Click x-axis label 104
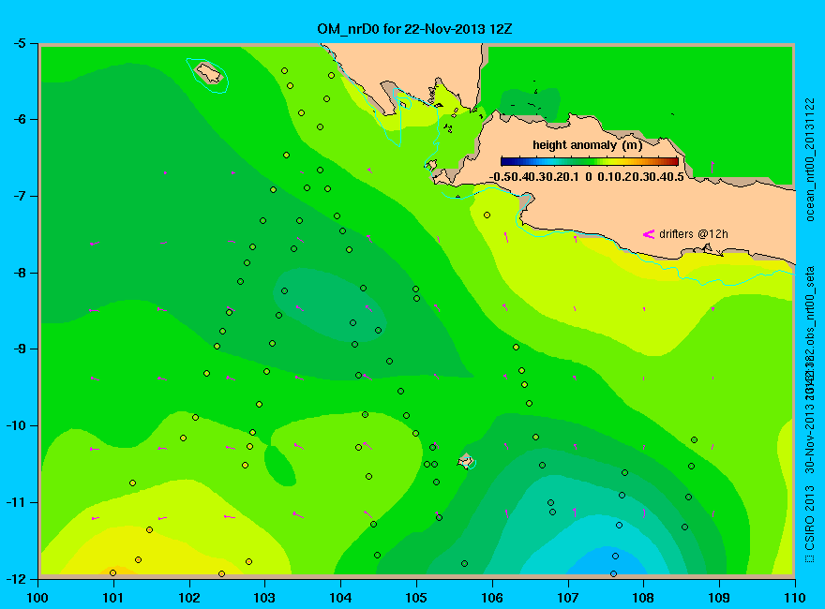825x609 pixels. point(340,598)
